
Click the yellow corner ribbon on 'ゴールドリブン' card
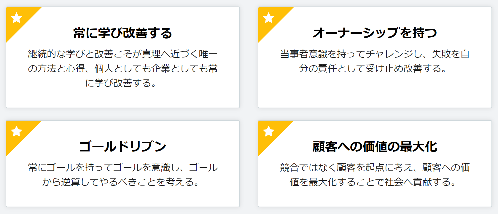click(18, 133)
